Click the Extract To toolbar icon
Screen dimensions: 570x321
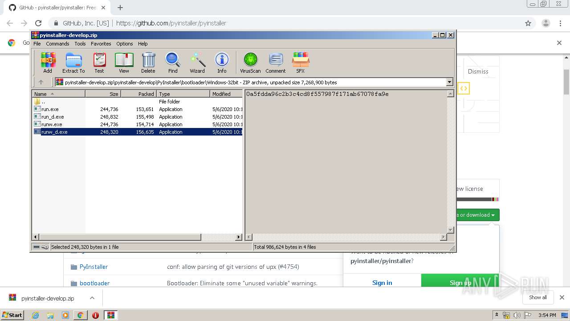click(73, 62)
